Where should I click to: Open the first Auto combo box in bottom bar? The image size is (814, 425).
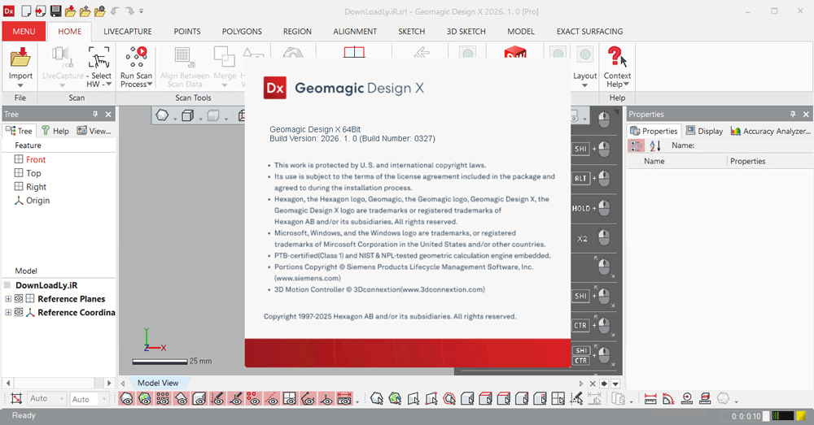pos(46,398)
